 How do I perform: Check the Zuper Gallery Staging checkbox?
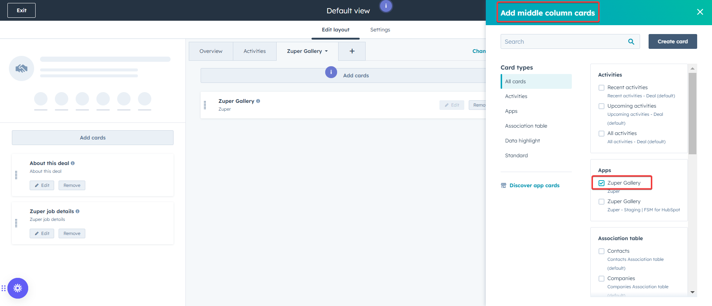tap(601, 202)
